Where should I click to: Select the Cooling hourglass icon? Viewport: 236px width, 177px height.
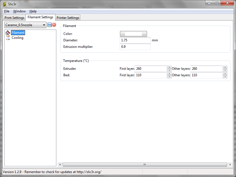[8, 38]
